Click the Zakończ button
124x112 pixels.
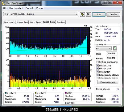(113, 14)
